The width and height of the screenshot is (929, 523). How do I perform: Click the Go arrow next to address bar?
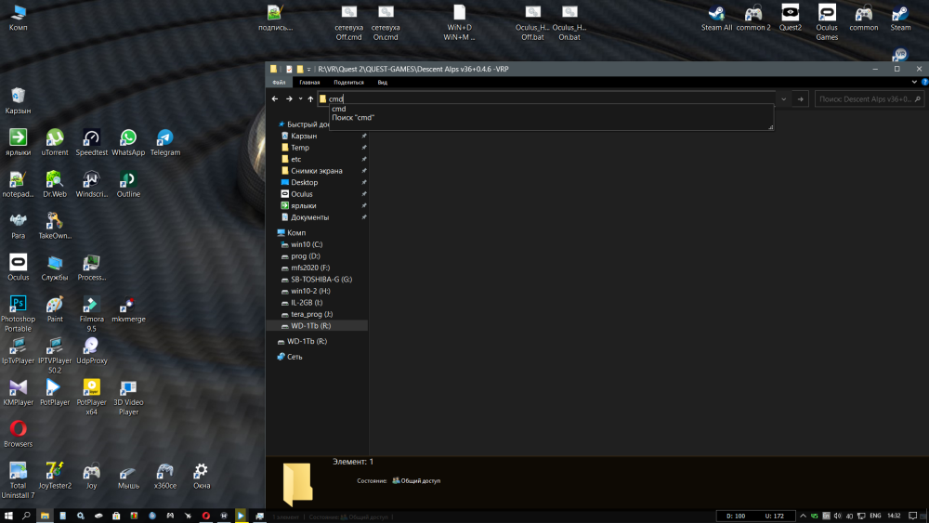pyautogui.click(x=800, y=98)
